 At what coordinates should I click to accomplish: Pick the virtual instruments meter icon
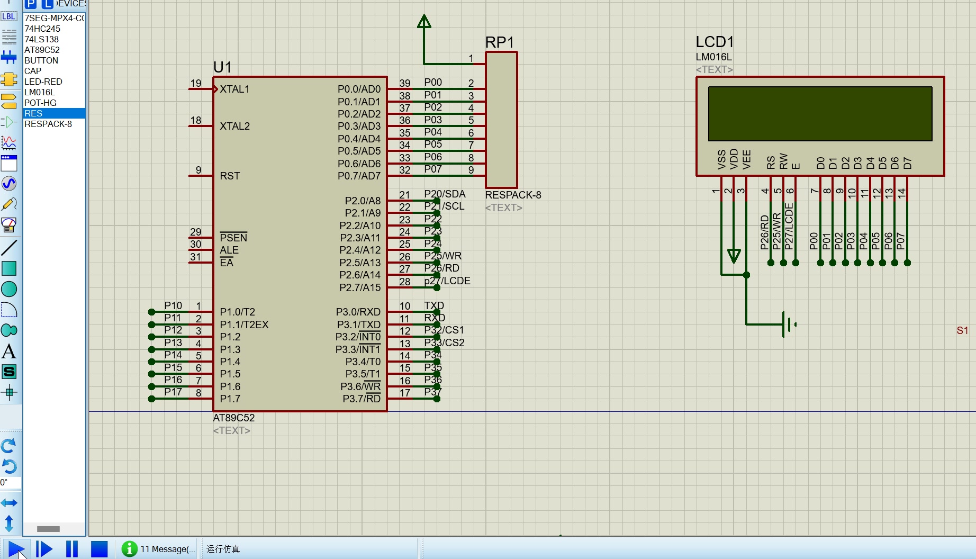pyautogui.click(x=9, y=225)
